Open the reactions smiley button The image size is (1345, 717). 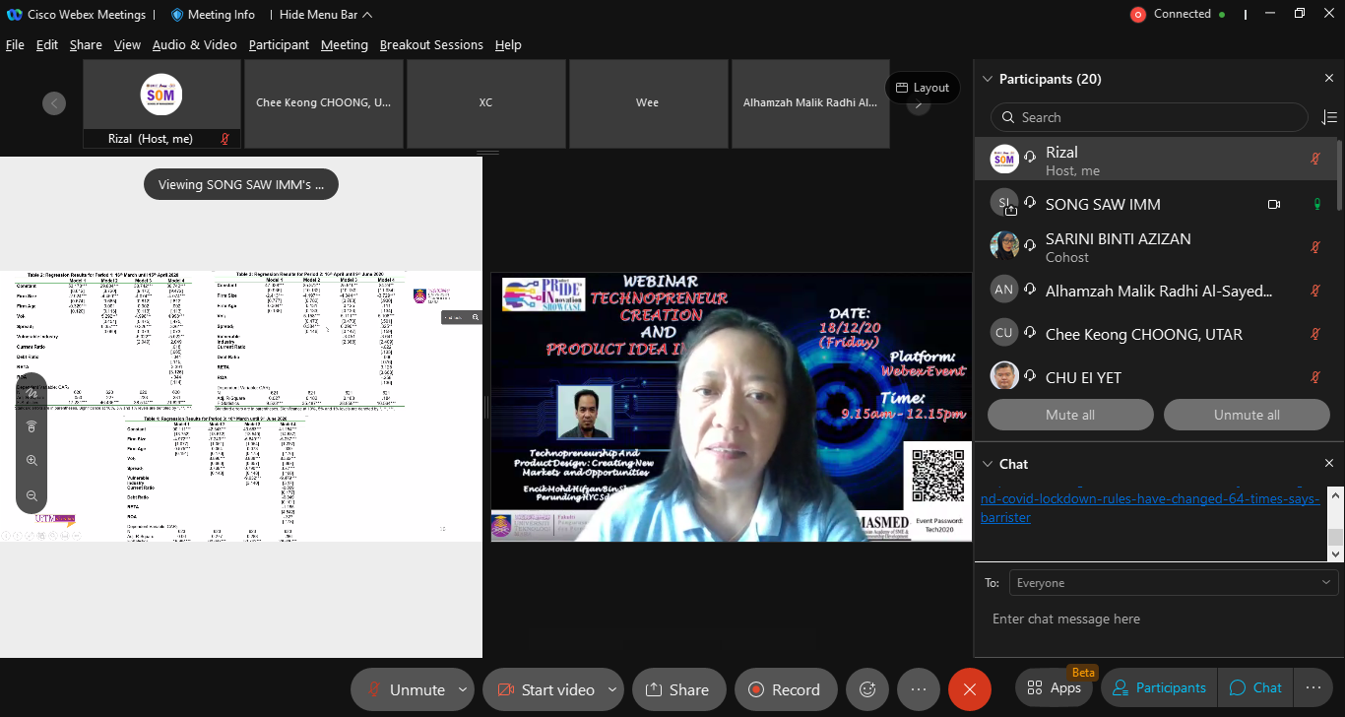[x=867, y=689]
